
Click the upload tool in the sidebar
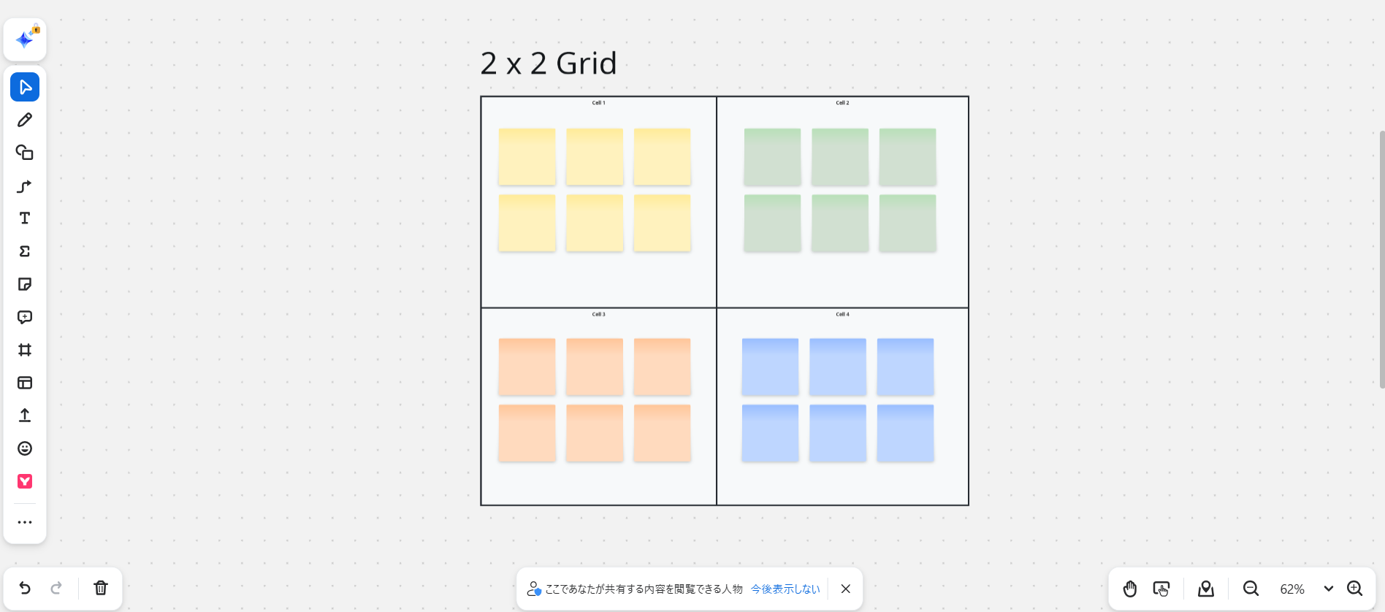25,415
